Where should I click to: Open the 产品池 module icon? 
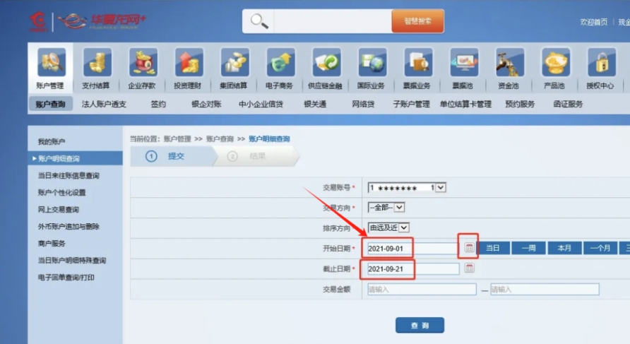click(x=555, y=62)
